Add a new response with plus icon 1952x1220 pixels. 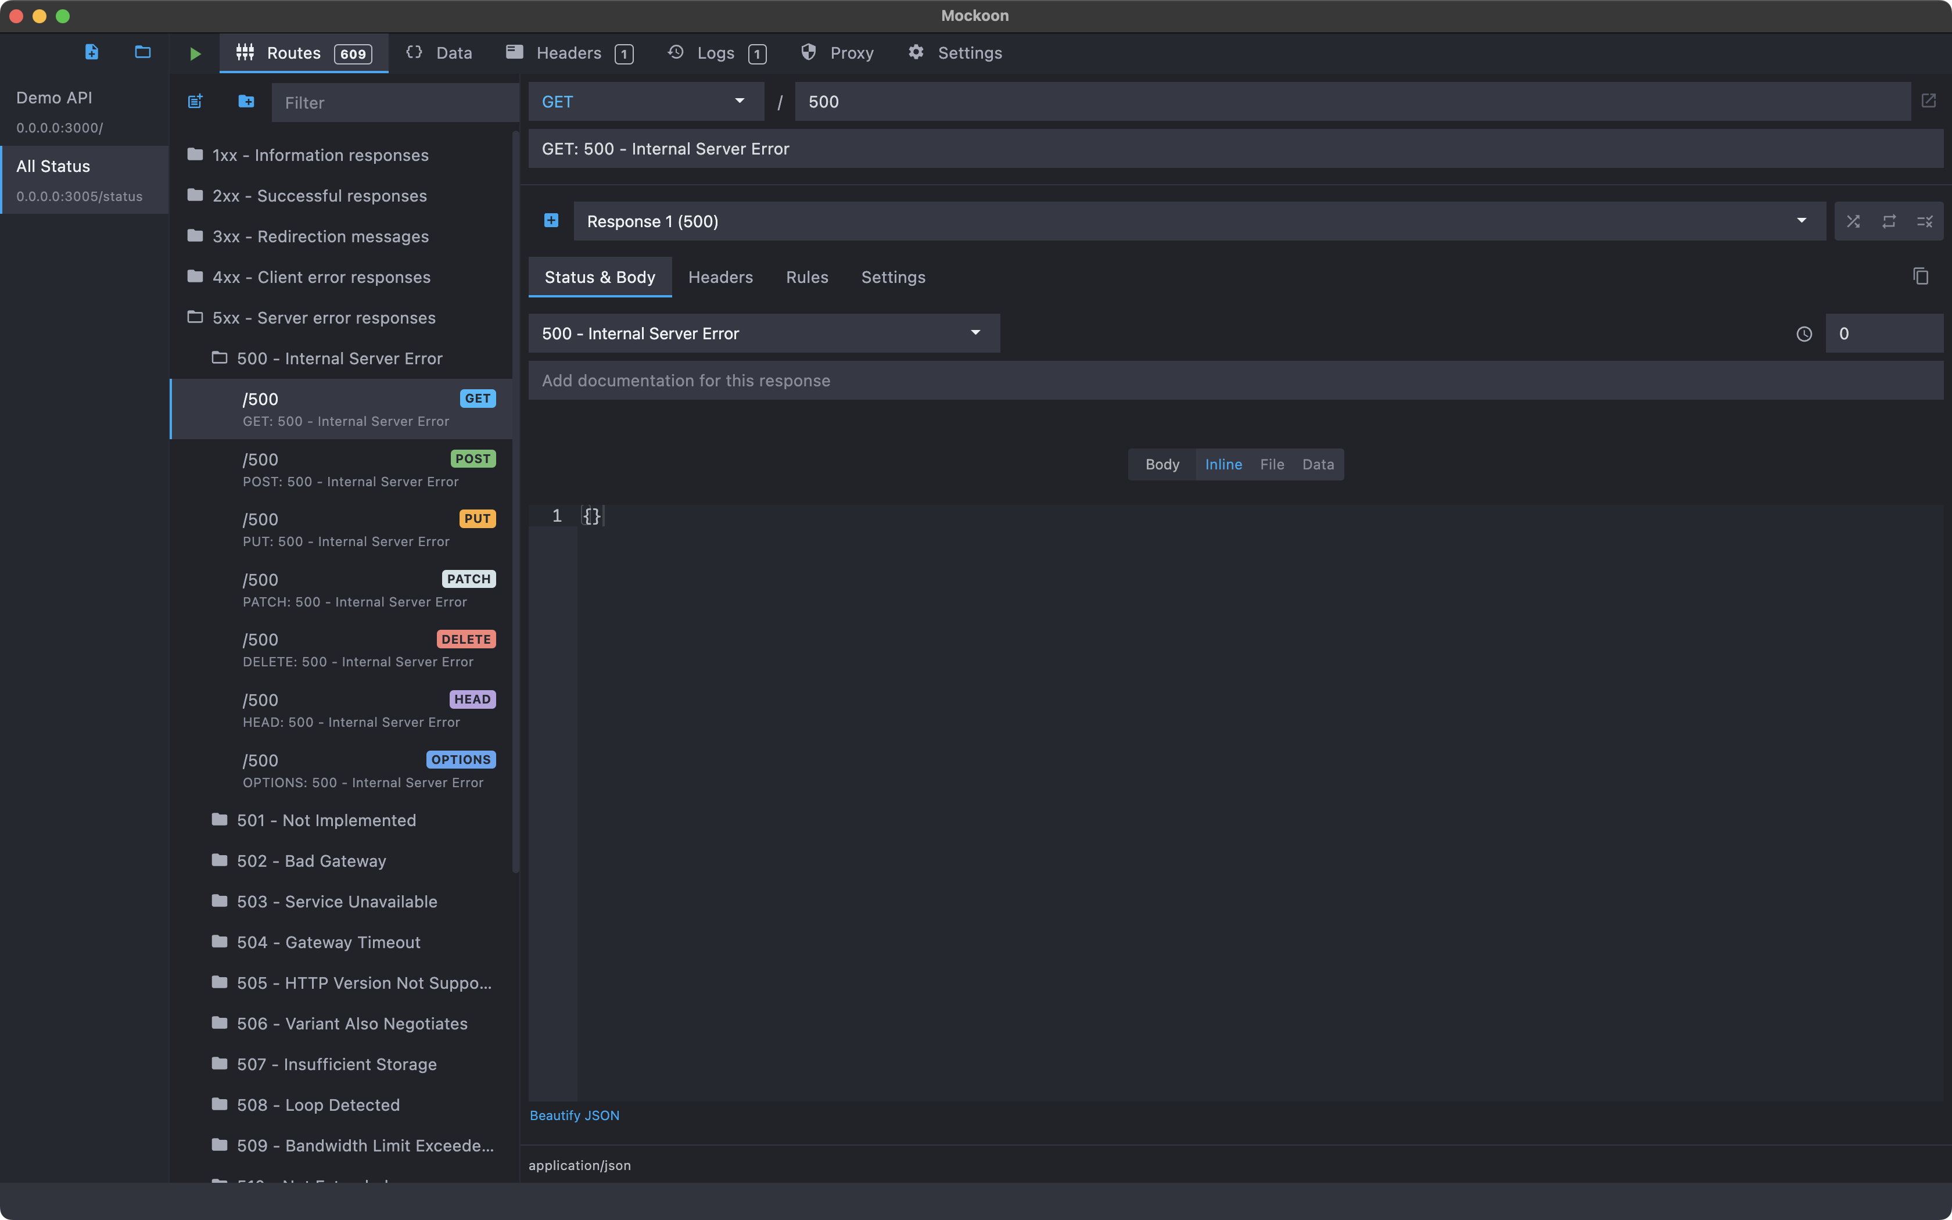coord(551,220)
